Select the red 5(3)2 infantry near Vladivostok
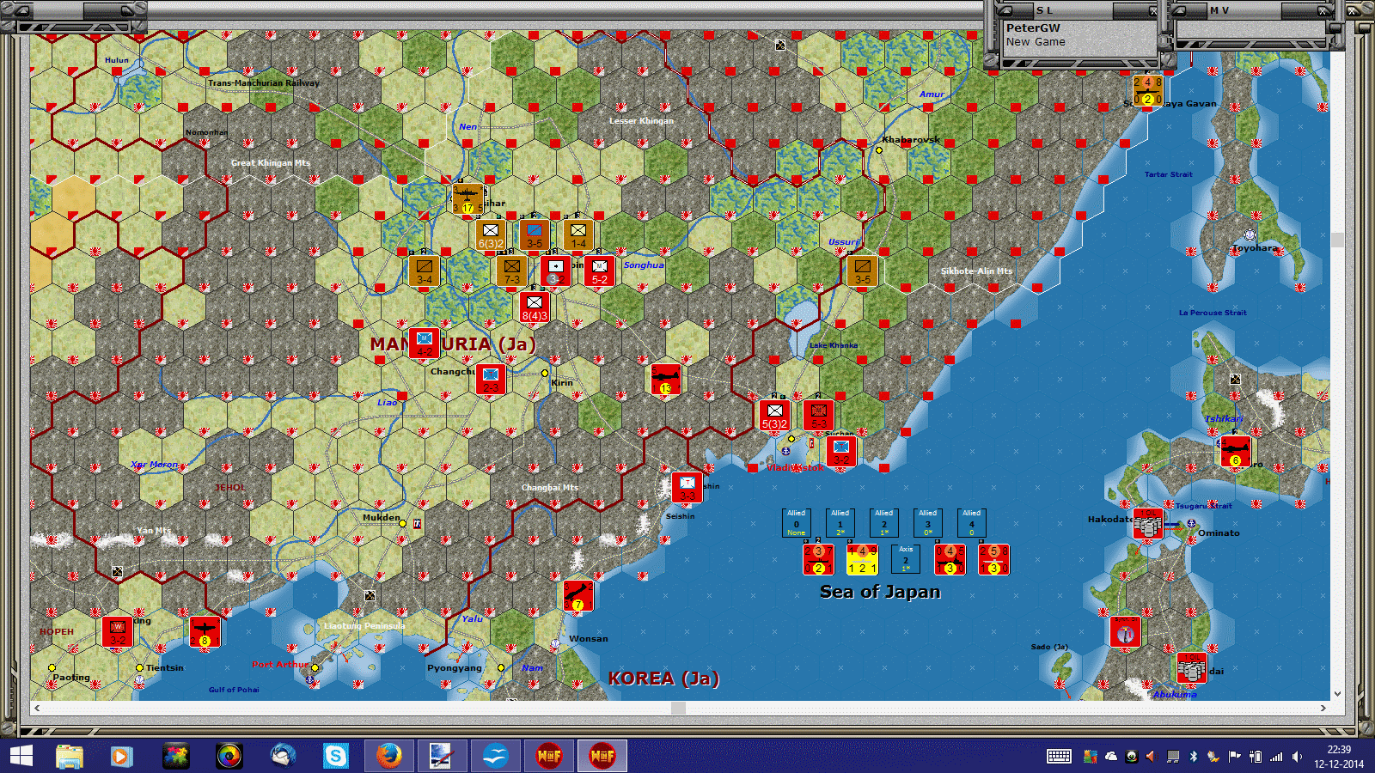The height and width of the screenshot is (773, 1375). click(775, 415)
